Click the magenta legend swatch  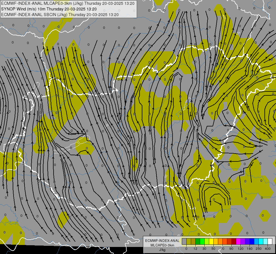(238, 241)
